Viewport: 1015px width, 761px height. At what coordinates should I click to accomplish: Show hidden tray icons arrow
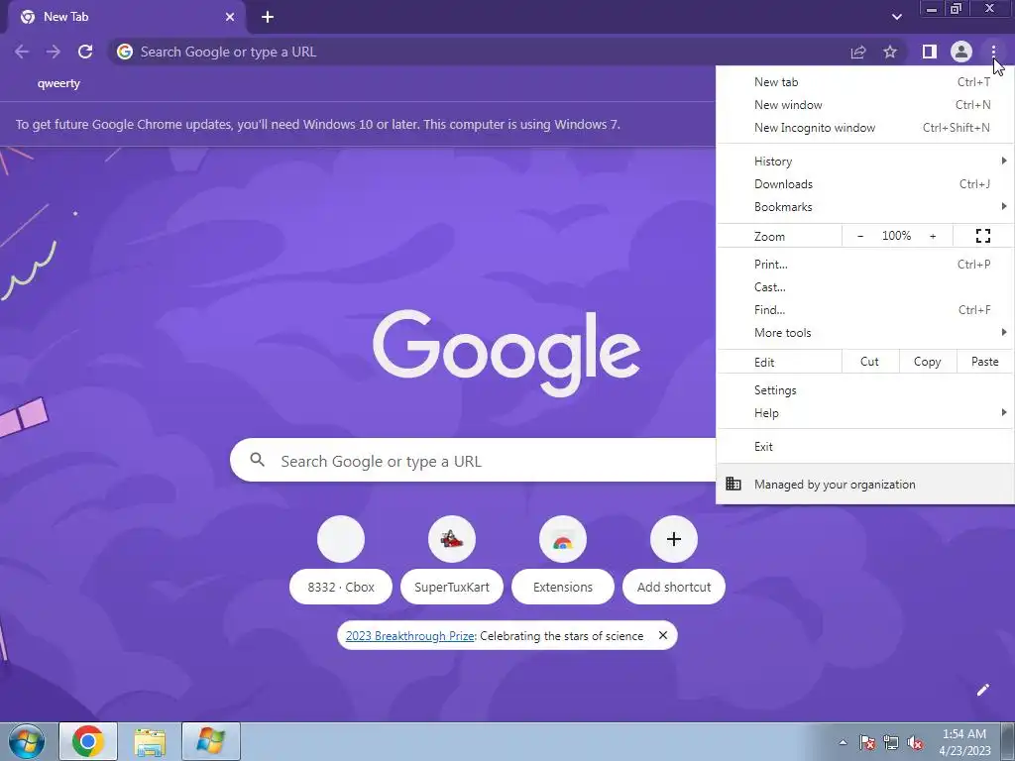click(x=843, y=742)
